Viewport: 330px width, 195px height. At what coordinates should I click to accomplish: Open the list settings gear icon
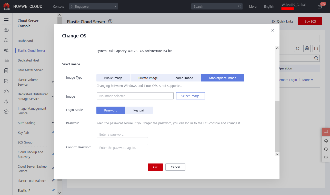pyautogui.click(x=307, y=48)
